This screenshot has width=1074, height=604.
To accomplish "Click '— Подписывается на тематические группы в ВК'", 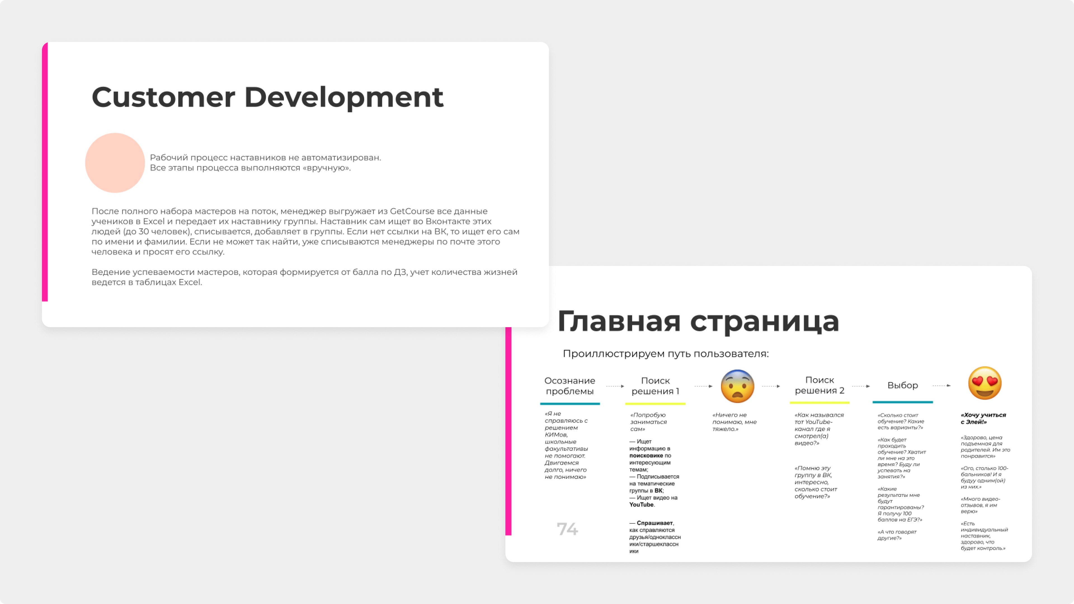I will (654, 483).
